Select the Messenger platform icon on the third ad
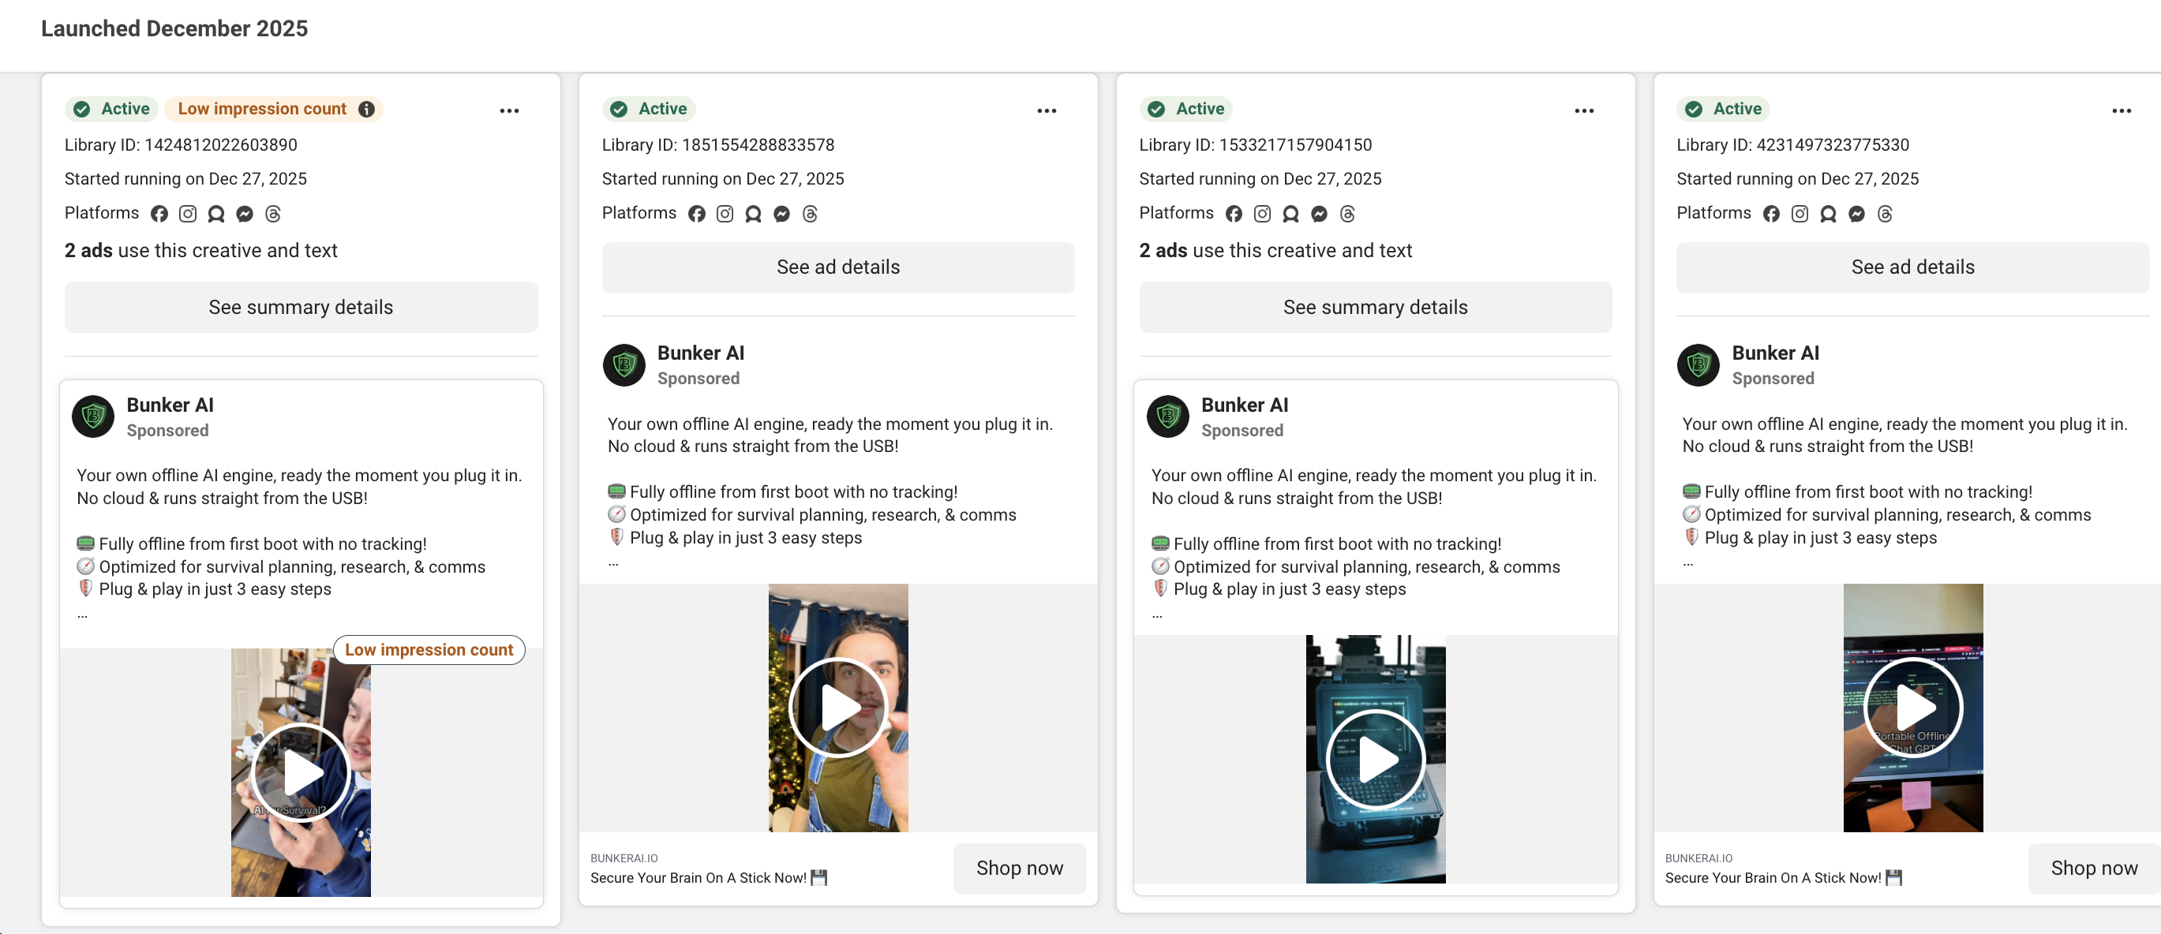 [x=1319, y=214]
